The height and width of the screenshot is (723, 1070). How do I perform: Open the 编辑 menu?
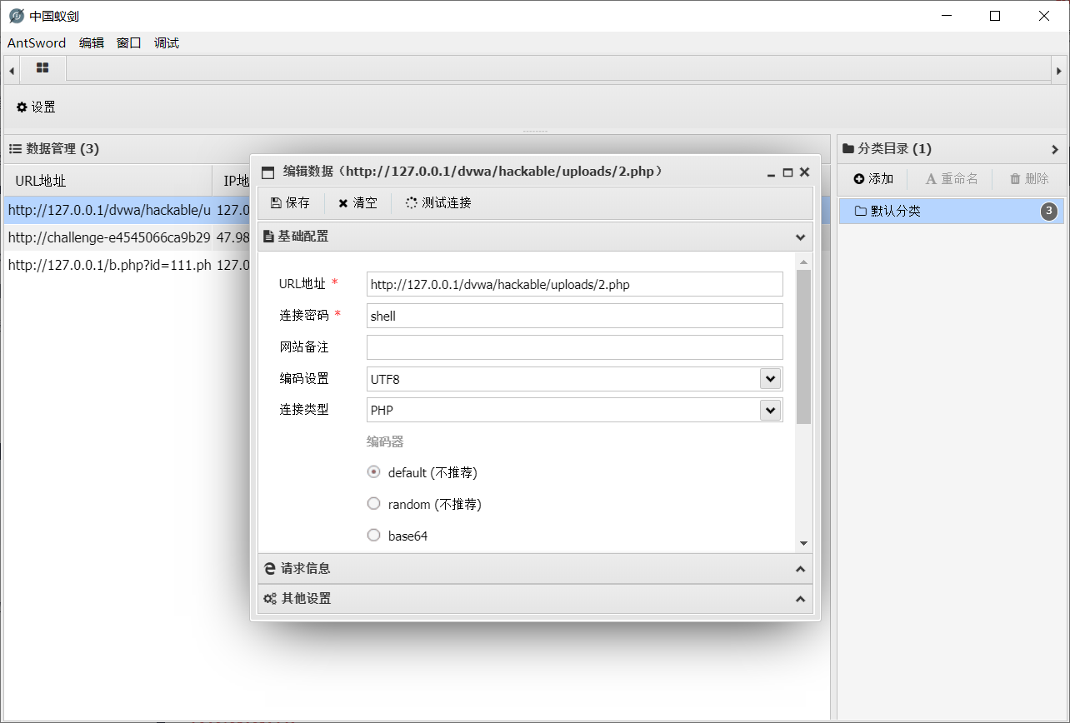point(92,42)
